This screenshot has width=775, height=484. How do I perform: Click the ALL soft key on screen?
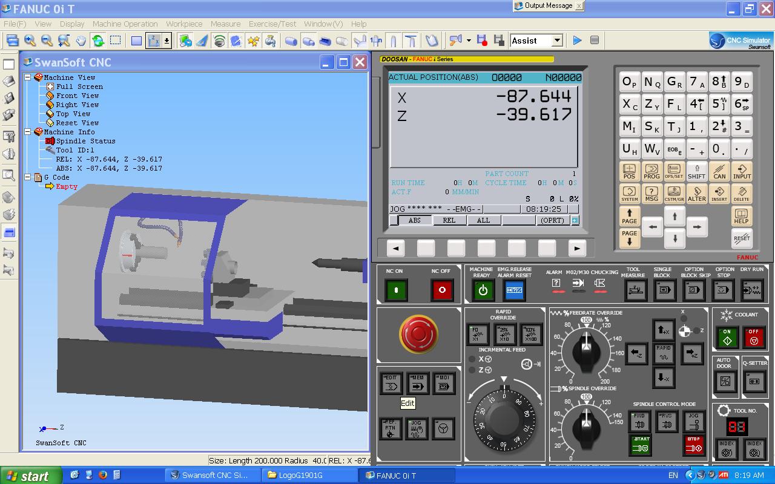[484, 220]
